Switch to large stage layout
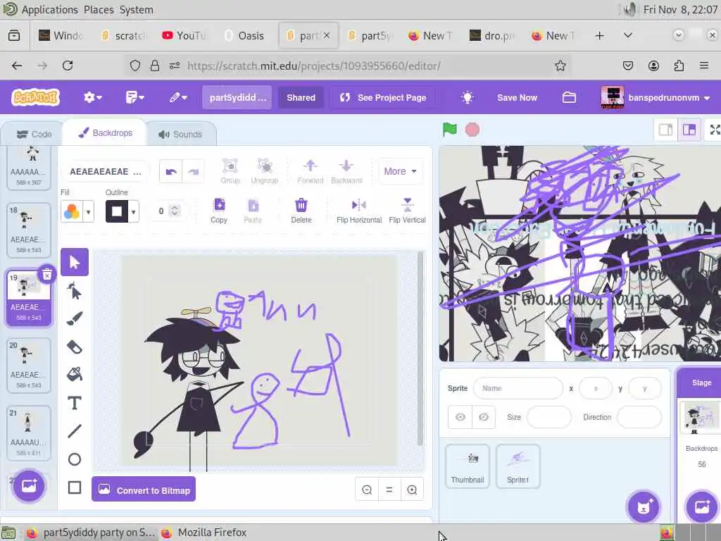Viewport: 721px width, 541px height. coord(689,130)
